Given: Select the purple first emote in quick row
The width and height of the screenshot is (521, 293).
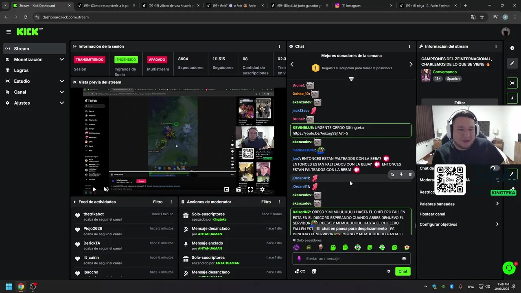Looking at the screenshot, I should point(296,247).
